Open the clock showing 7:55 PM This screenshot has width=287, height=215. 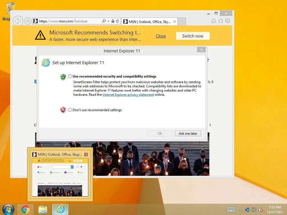[275, 210]
